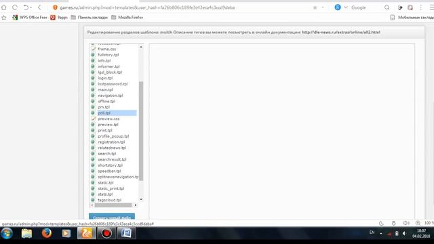The image size is (434, 244).
Task: Select shortstory.tpl file
Action: [x=110, y=165]
